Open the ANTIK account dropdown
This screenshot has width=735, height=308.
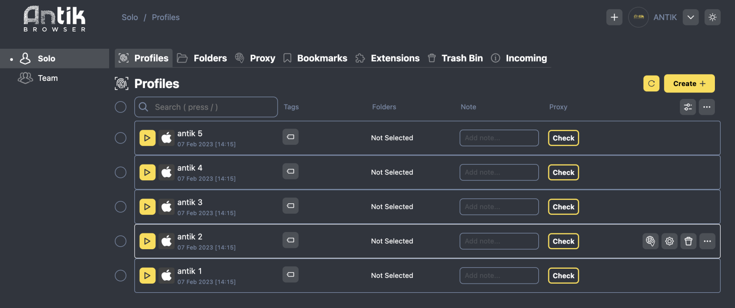(x=690, y=17)
